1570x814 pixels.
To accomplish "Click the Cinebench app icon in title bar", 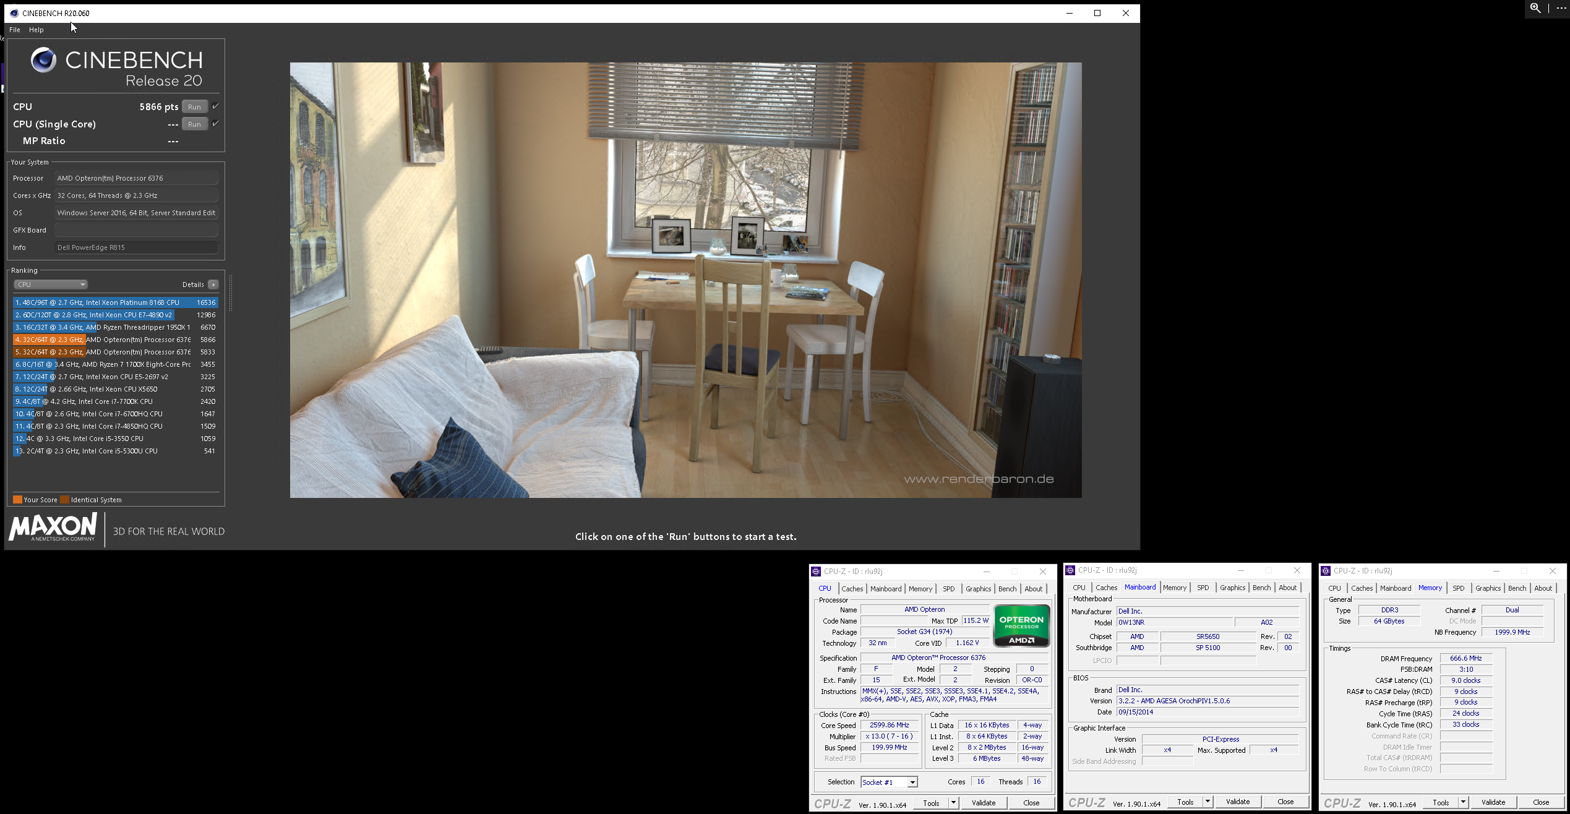I will (x=14, y=13).
